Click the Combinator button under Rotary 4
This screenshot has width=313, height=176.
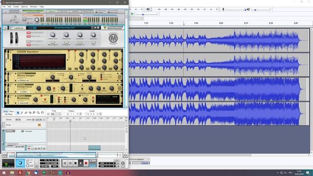pos(93,42)
